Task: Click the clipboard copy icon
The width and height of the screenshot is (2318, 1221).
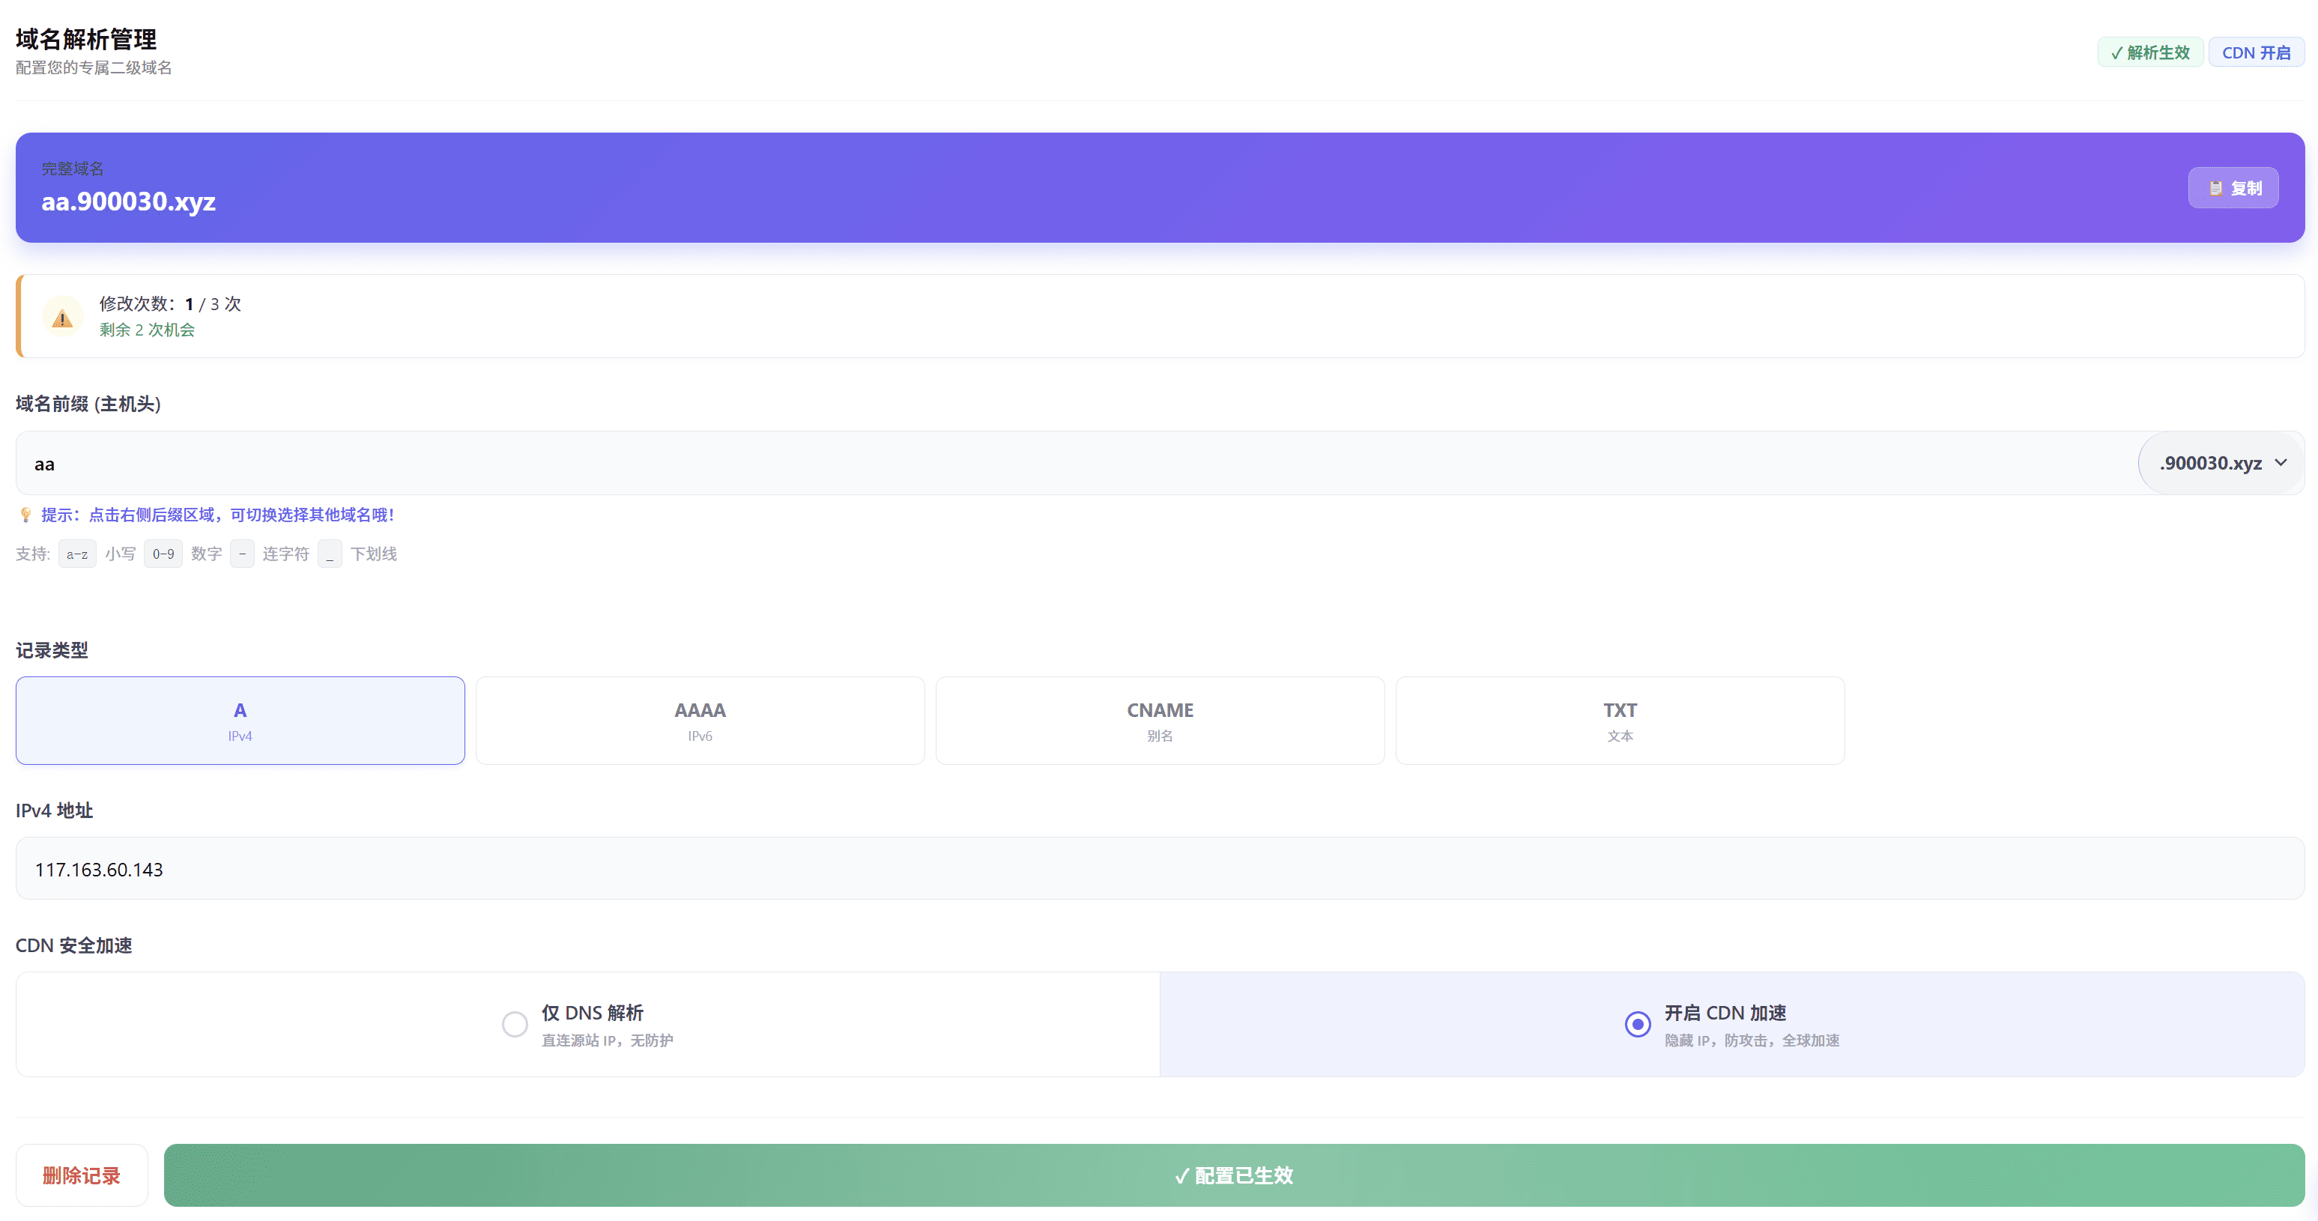Action: [x=2215, y=188]
